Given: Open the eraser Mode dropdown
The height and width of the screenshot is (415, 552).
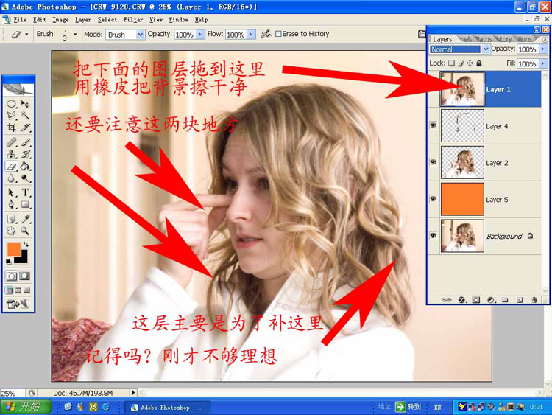Looking at the screenshot, I should click(140, 35).
